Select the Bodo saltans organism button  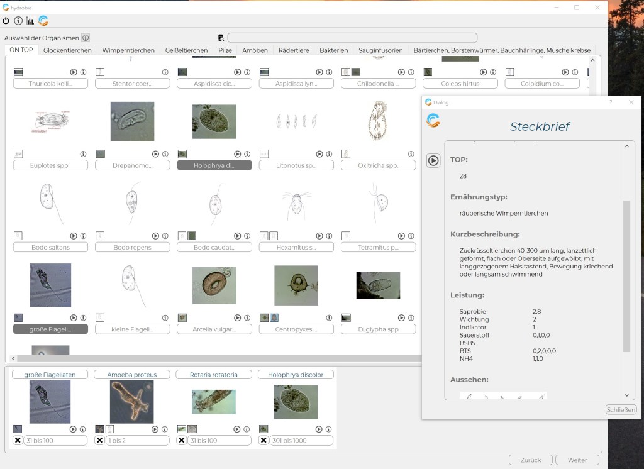[50, 248]
